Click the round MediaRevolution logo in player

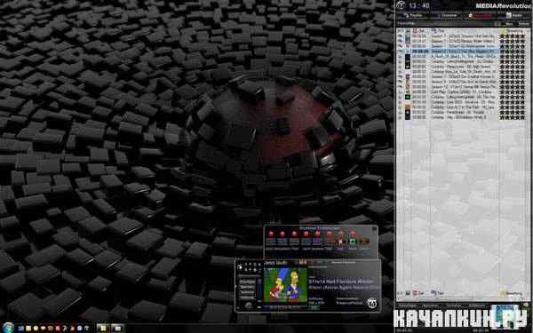(372, 303)
